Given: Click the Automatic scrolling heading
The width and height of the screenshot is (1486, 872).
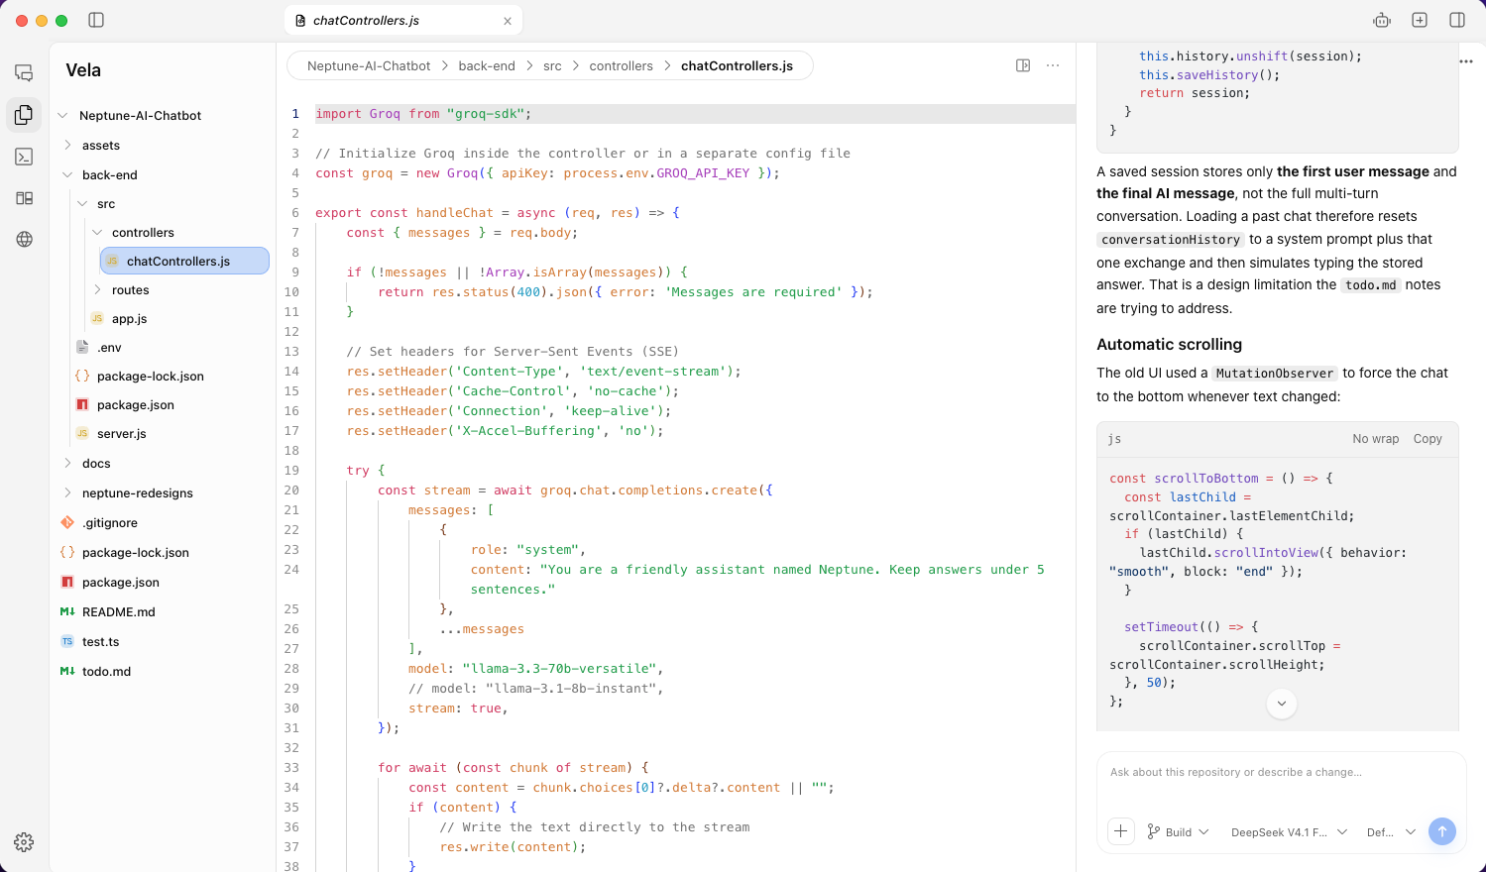Looking at the screenshot, I should [1169, 345].
